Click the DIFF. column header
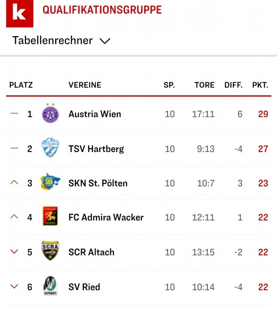 (233, 85)
